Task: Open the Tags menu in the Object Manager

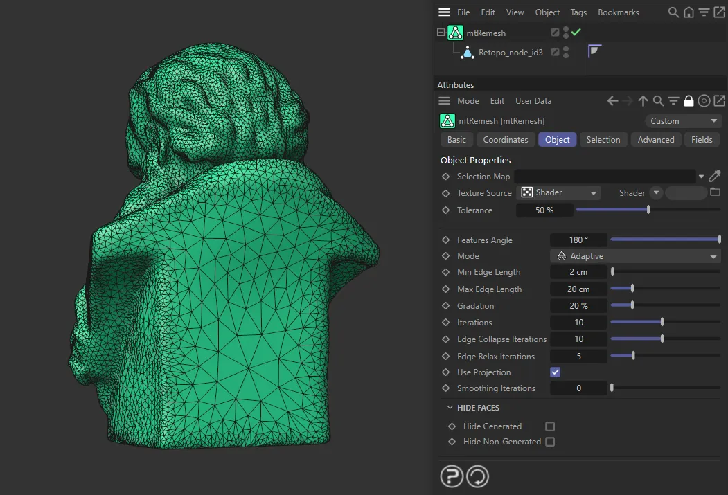Action: coord(578,12)
